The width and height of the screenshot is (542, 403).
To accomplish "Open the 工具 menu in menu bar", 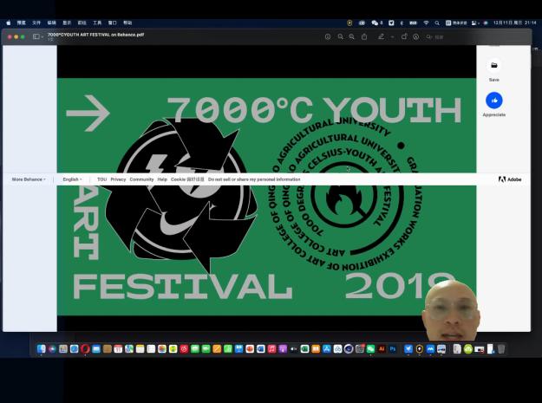I will point(97,23).
